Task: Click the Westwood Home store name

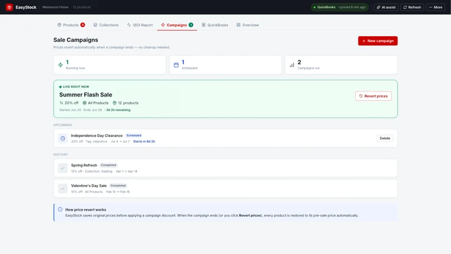Action: (55, 7)
